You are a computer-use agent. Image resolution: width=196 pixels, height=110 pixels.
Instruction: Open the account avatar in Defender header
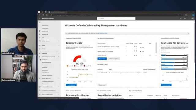point(193,18)
